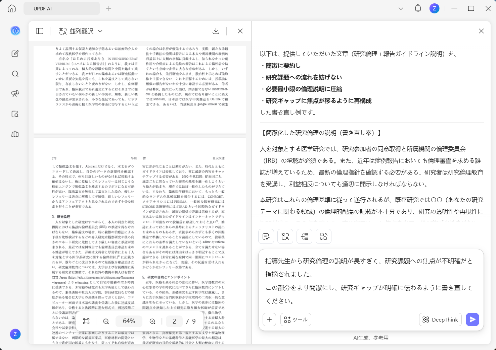Screen dimensions: 496x350
Task: Click the chat message input box
Action: point(371,281)
